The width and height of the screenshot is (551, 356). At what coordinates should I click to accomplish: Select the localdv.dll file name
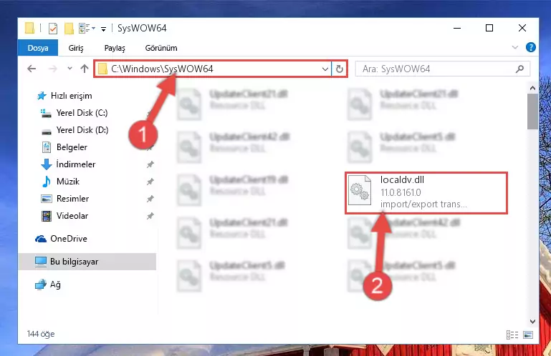point(402,180)
